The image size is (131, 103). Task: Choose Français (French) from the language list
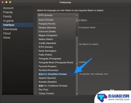(x=57, y=24)
